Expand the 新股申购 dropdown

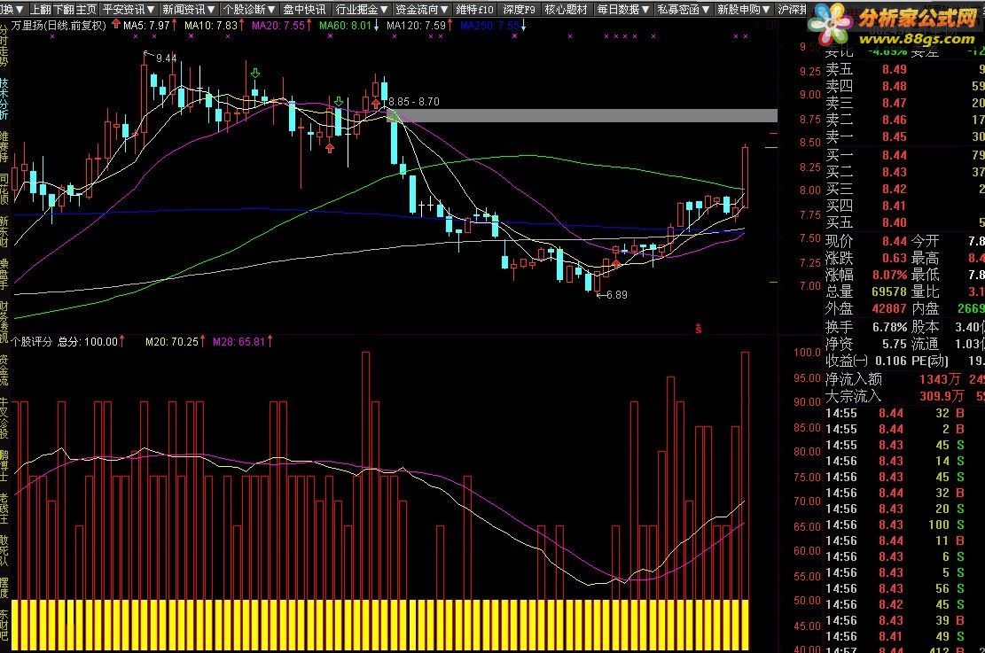pos(743,9)
